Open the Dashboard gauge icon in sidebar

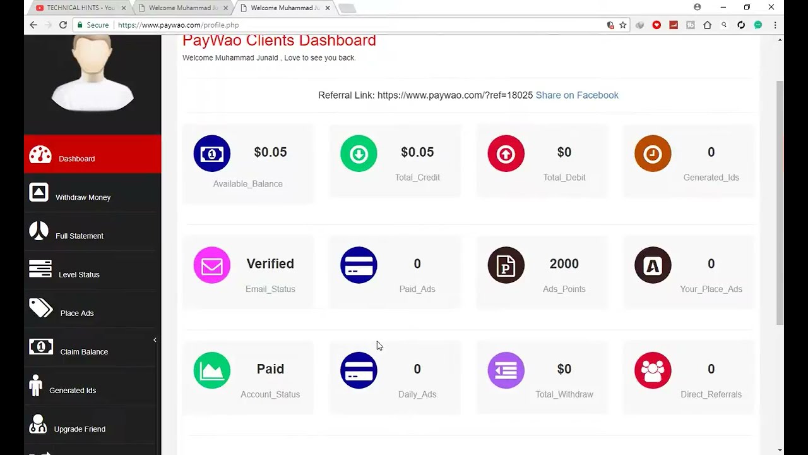pyautogui.click(x=40, y=154)
